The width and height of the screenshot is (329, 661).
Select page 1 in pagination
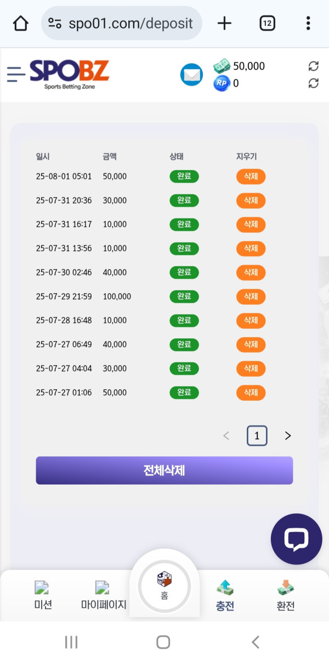(x=257, y=436)
